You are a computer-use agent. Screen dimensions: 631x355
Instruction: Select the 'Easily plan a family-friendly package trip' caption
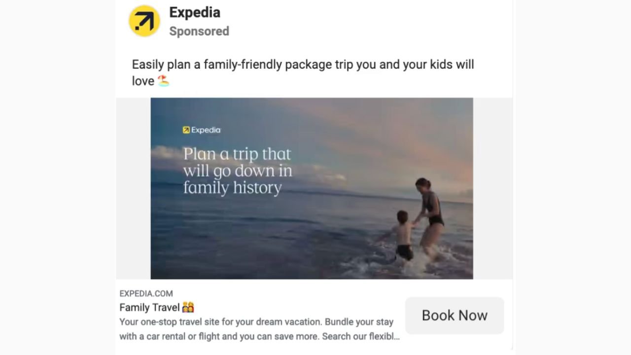(x=302, y=65)
